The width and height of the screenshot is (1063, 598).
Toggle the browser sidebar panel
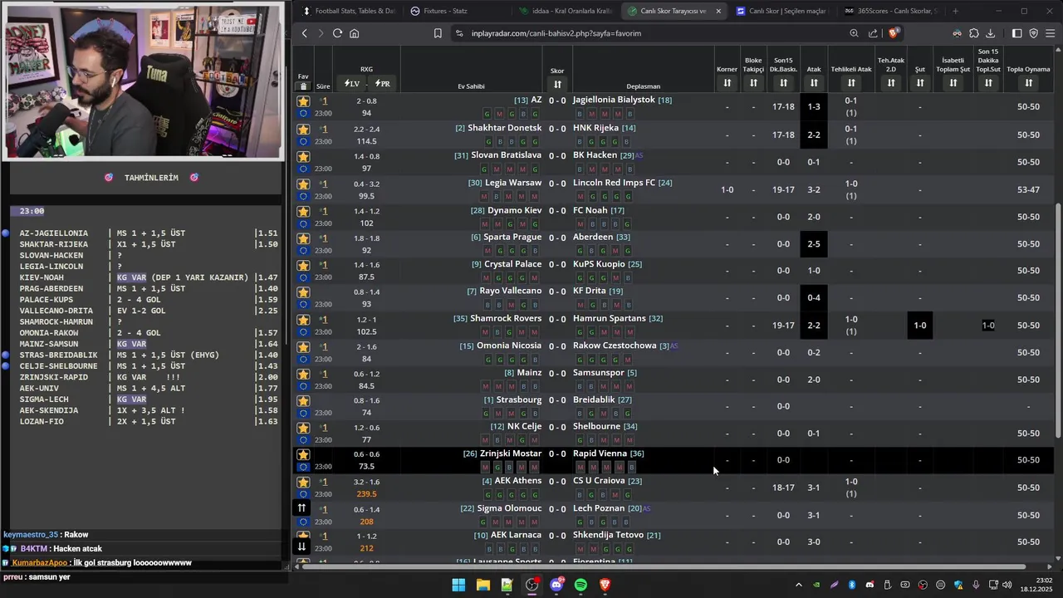1016,33
